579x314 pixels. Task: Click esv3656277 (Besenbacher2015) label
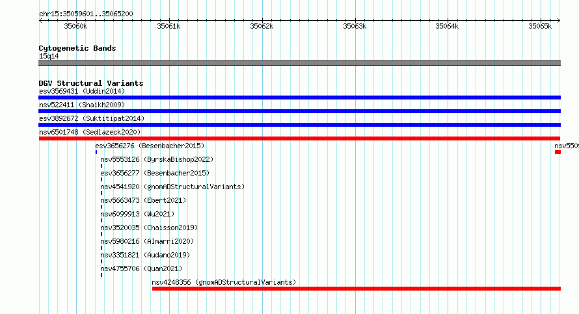pos(155,173)
